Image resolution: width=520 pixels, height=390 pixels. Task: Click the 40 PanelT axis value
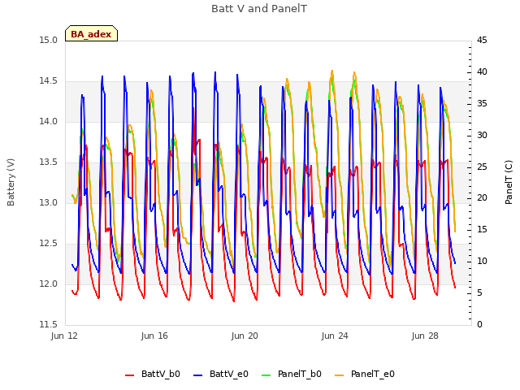pyautogui.click(x=482, y=72)
